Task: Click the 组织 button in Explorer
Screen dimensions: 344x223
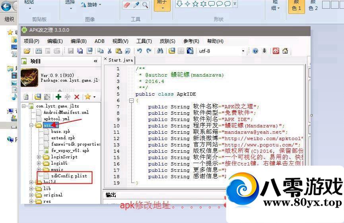Action: tap(9, 19)
